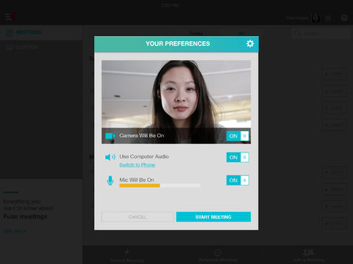Click the orange mic level bar
353x264 pixels.
140,186
